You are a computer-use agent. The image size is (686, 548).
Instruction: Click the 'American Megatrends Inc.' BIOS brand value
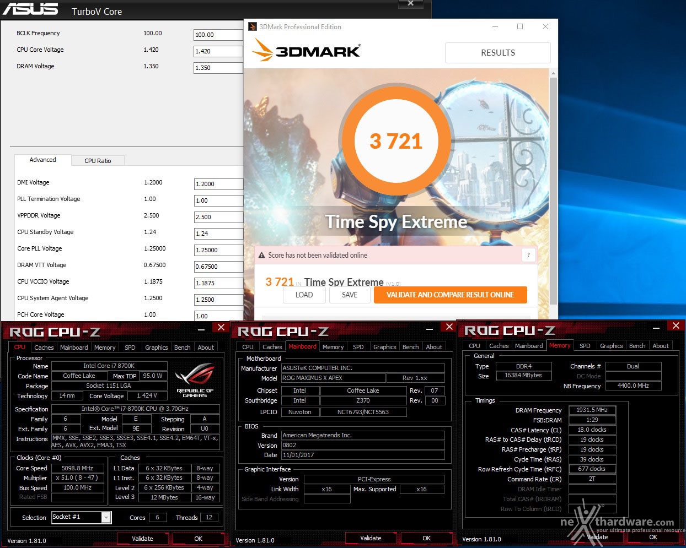point(363,435)
